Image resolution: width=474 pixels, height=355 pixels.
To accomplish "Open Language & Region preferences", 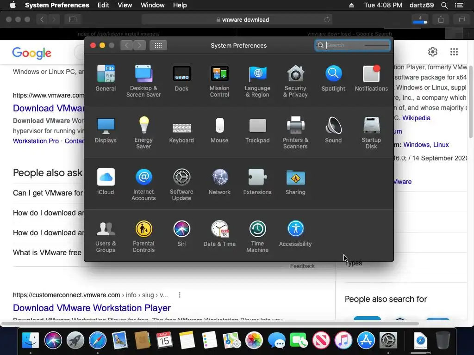I will (x=257, y=81).
